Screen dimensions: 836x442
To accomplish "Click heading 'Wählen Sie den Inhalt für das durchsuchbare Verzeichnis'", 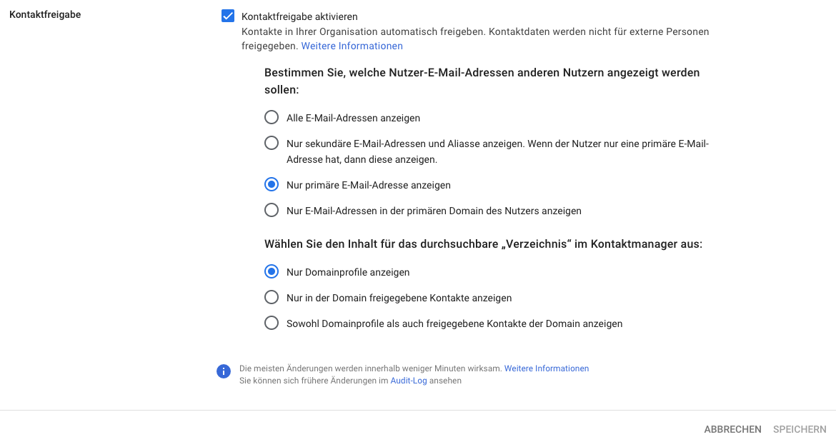I will (x=483, y=244).
